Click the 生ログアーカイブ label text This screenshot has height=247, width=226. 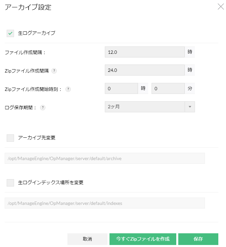click(x=37, y=33)
